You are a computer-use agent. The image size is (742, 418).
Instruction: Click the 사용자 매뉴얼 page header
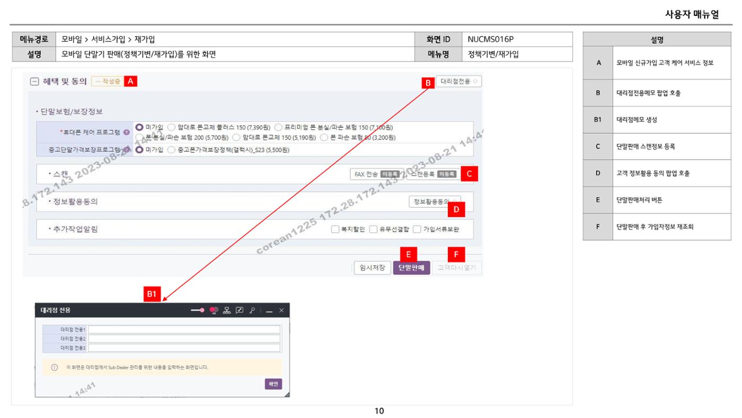click(x=692, y=15)
